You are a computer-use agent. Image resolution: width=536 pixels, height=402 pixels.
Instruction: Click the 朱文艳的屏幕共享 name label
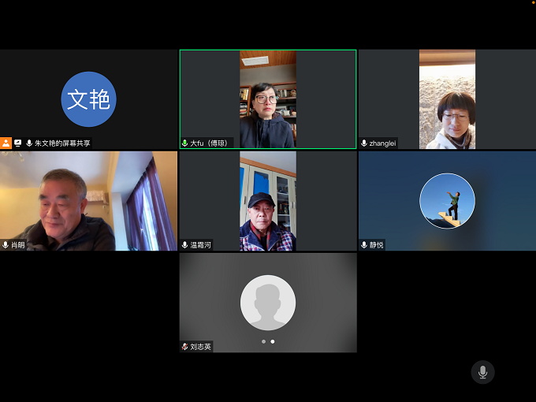[x=62, y=143]
